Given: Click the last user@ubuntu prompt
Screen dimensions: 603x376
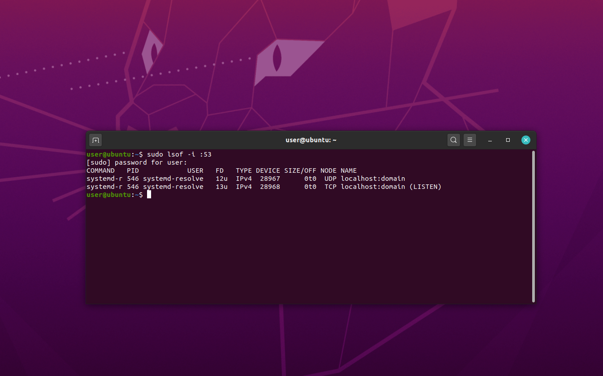Looking at the screenshot, I should 115,195.
